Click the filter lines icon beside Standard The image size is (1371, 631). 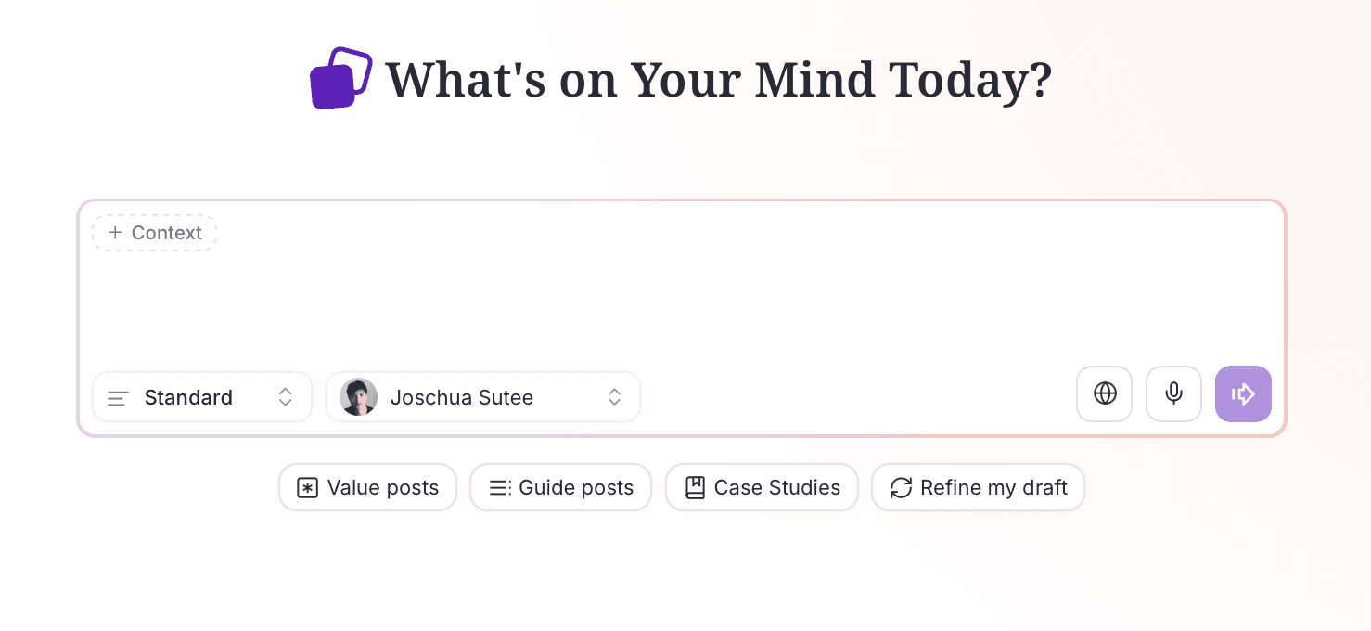coord(117,397)
